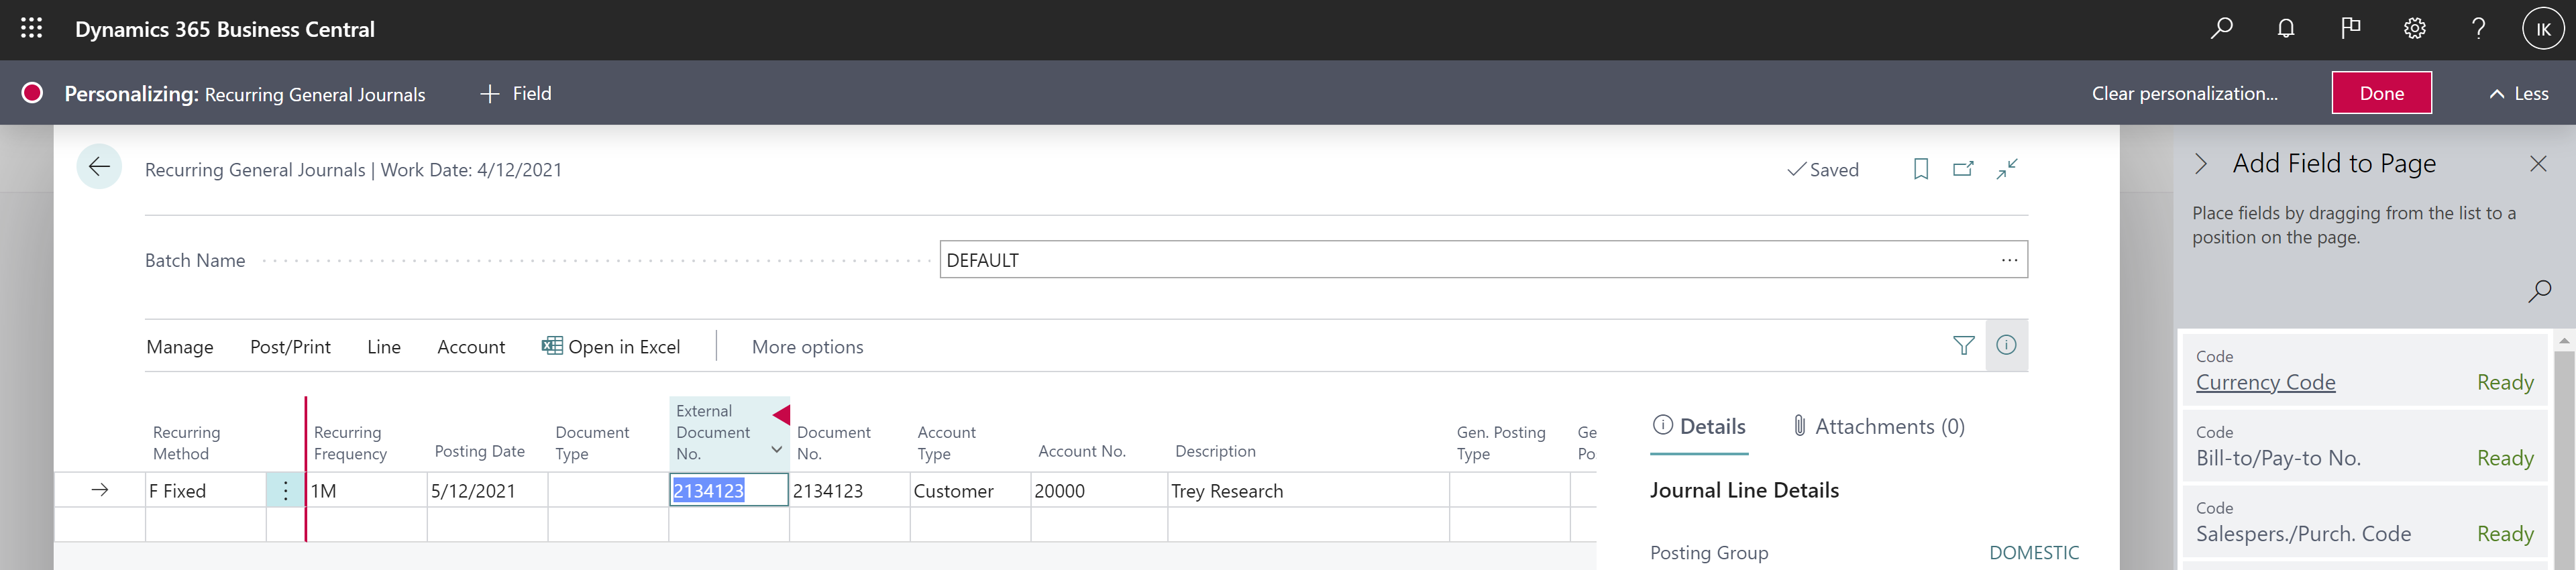Click the search magnifier in top bar
The height and width of the screenshot is (570, 2576).
pos(2221,29)
